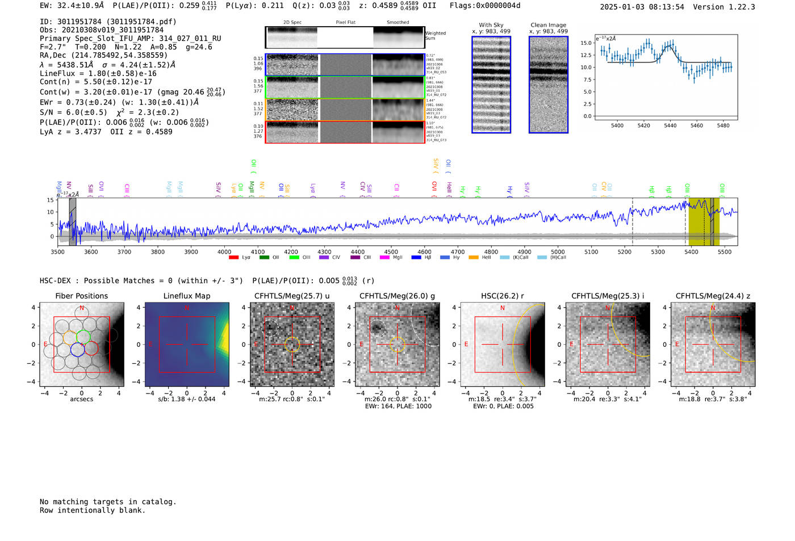
Task: Click the P(Lyα): 0.211 header value
Action: point(255,5)
